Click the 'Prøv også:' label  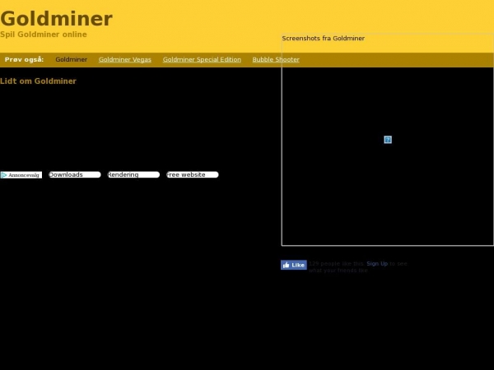[24, 59]
